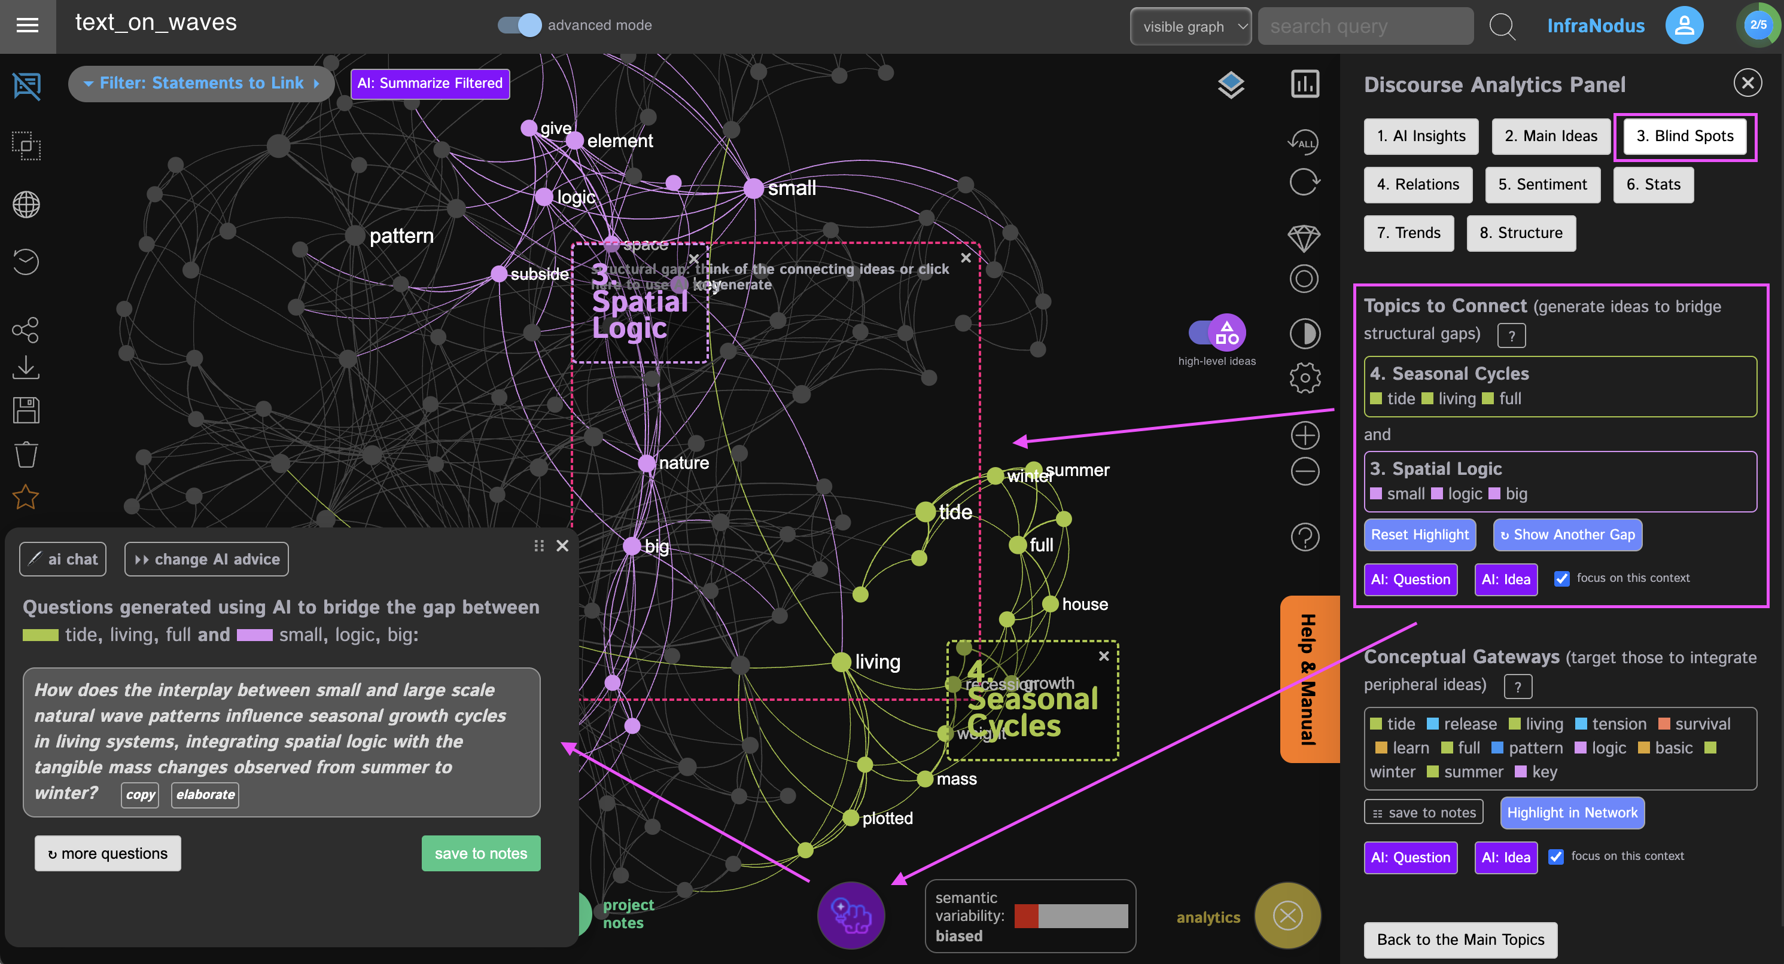Toggle the half-circle contrast icon
Viewport: 1784px width, 964px height.
click(x=1305, y=334)
